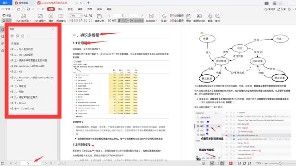Click open folder icon in quick toolbar
Viewport: 296px width, 166px height.
18,9
